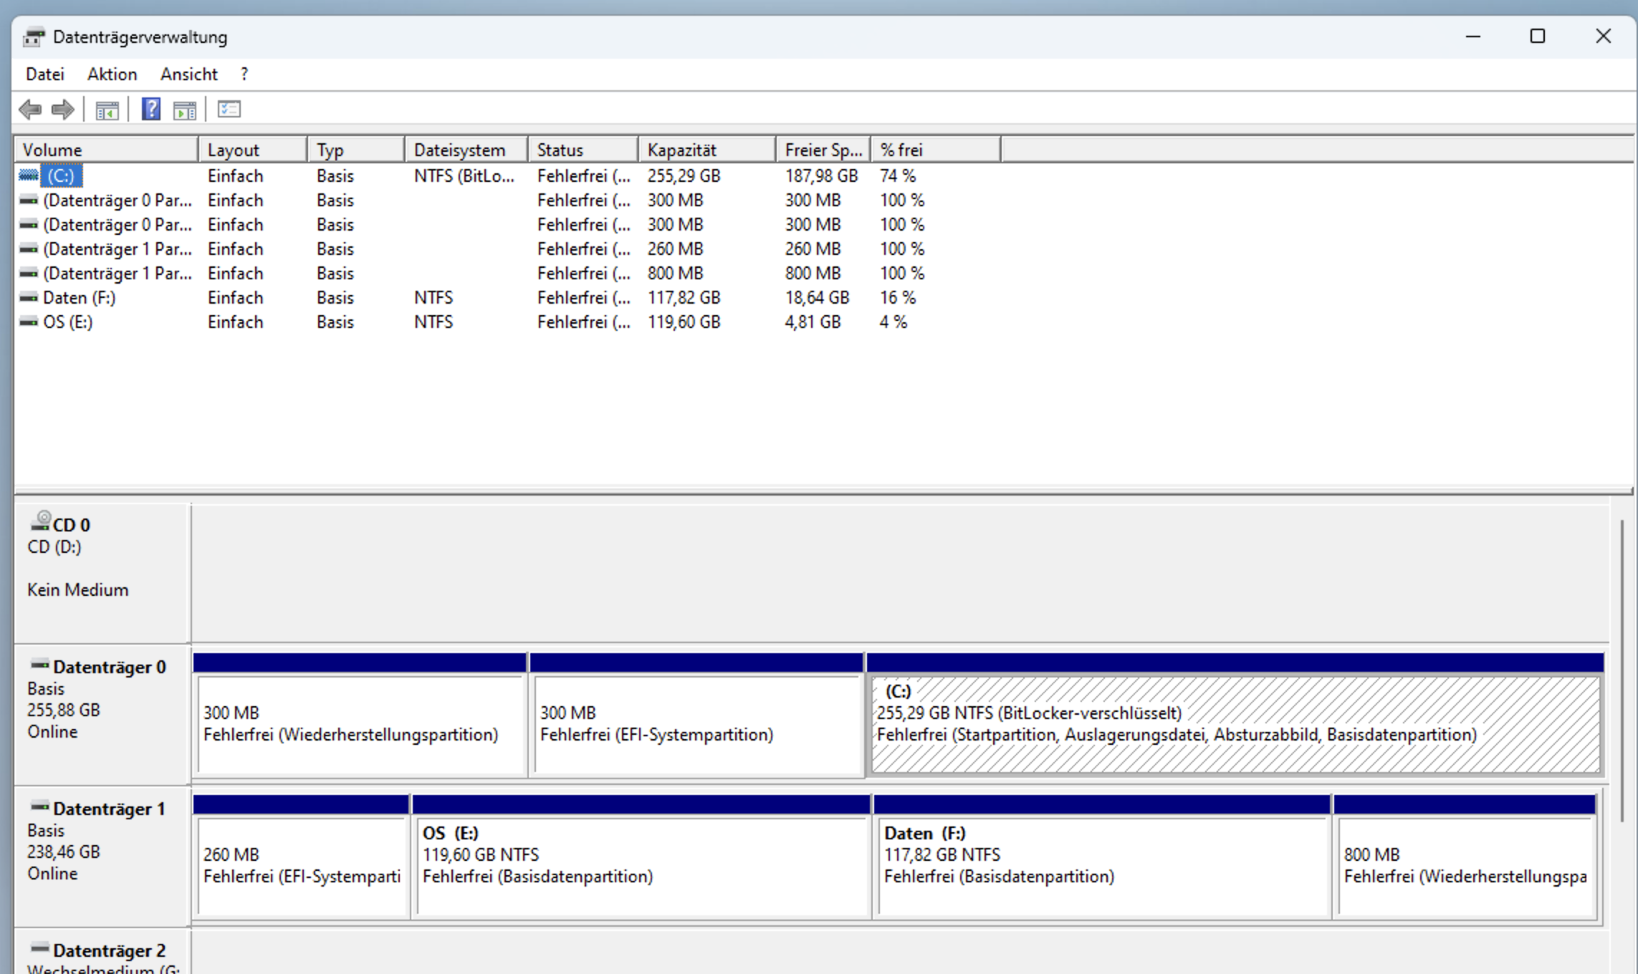
Task: Open the Ansicht menu
Action: pyautogui.click(x=188, y=74)
